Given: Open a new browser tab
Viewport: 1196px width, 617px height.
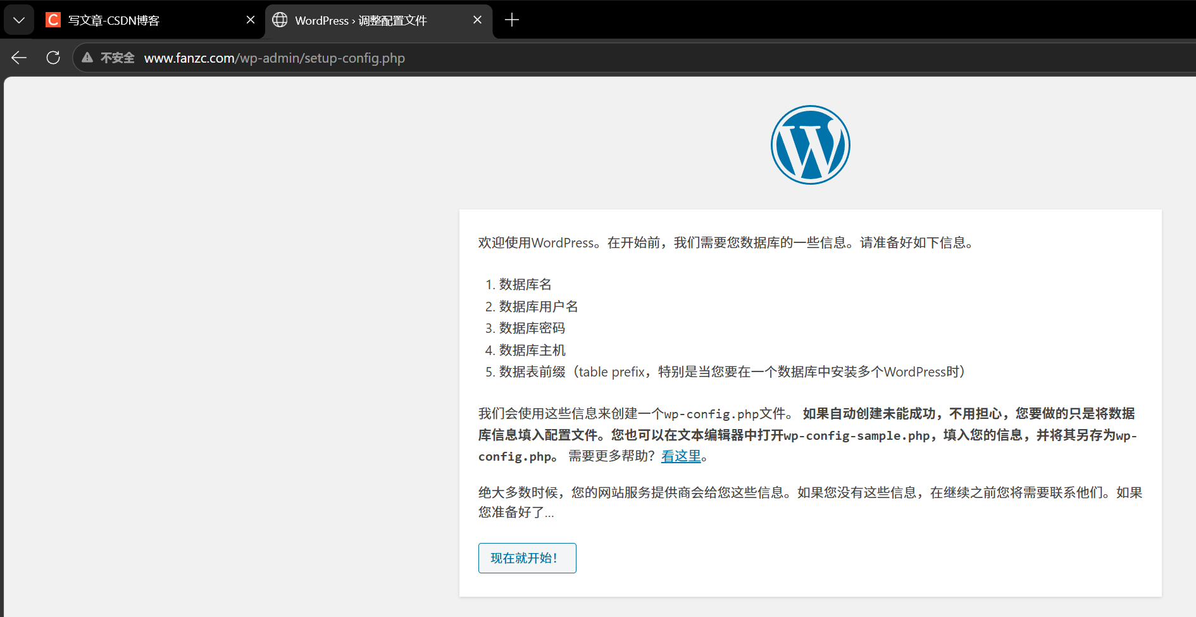Looking at the screenshot, I should [512, 20].
